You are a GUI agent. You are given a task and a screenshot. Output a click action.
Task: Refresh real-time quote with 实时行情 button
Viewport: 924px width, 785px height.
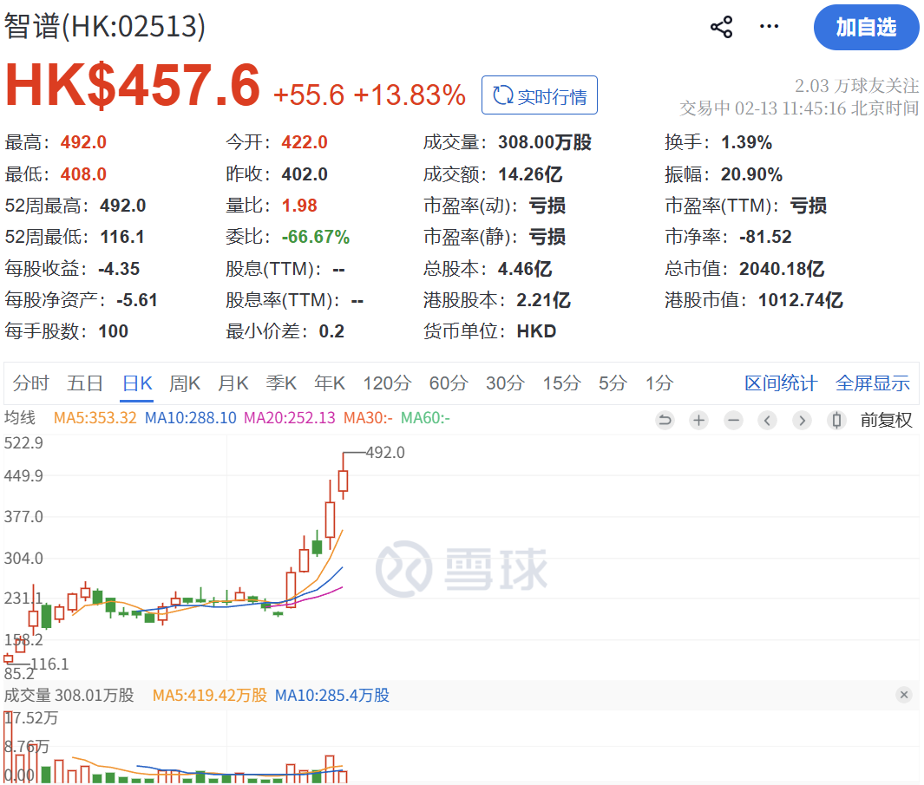539,95
